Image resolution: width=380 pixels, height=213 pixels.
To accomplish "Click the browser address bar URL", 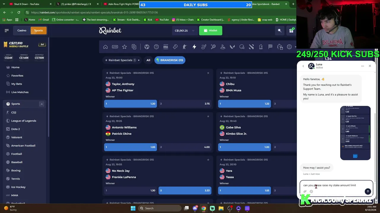I will 94,12.
